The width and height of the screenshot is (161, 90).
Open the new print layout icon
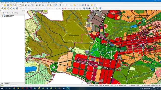(11, 5)
